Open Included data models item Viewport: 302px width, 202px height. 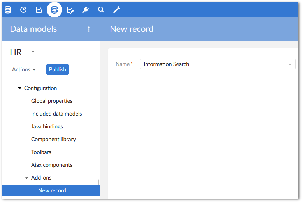[56, 114]
